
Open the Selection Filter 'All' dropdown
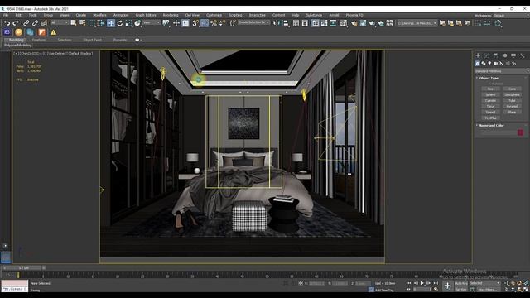(59, 22)
